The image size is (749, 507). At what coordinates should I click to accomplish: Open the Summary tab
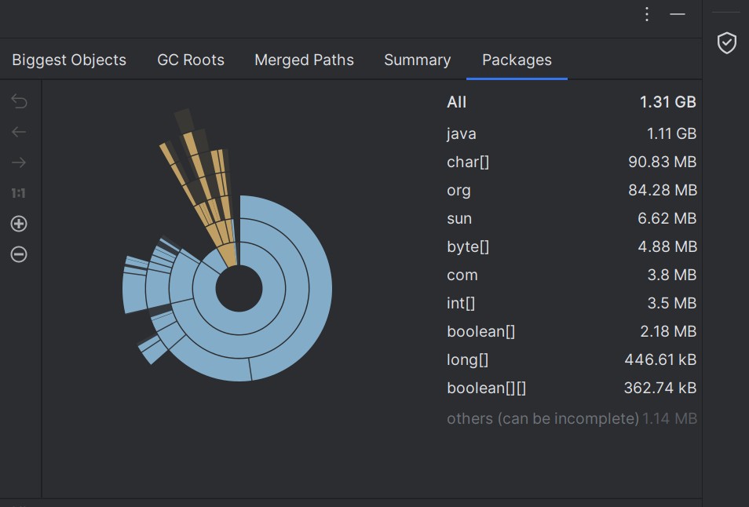coord(418,60)
